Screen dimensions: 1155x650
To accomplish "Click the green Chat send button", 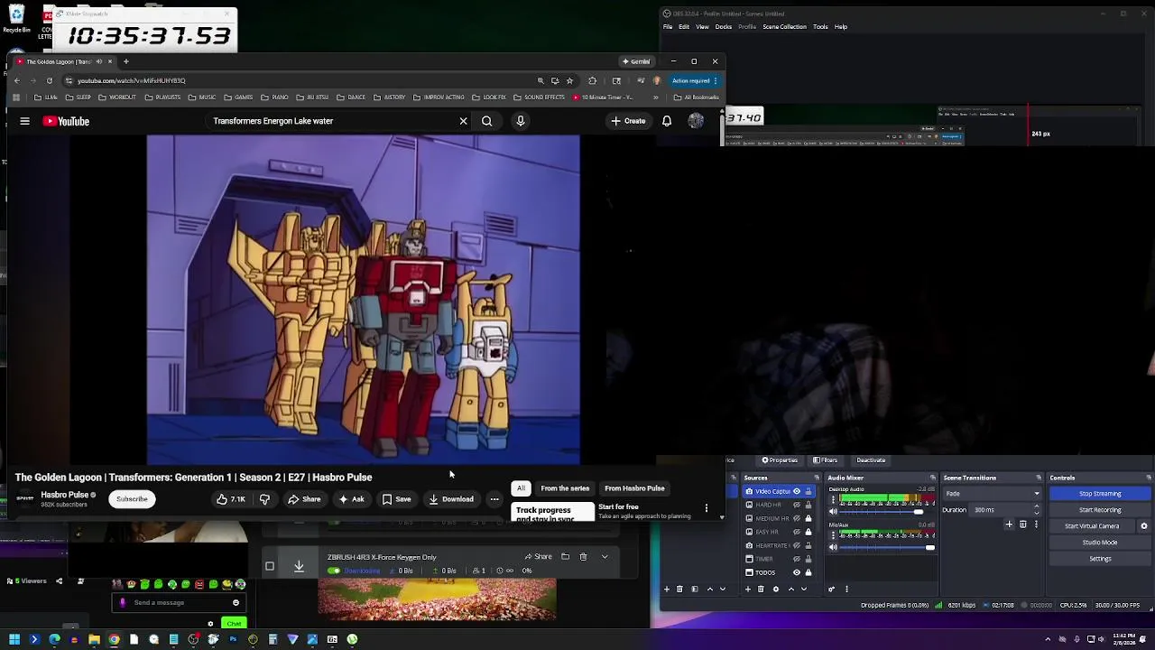I will coord(234,623).
